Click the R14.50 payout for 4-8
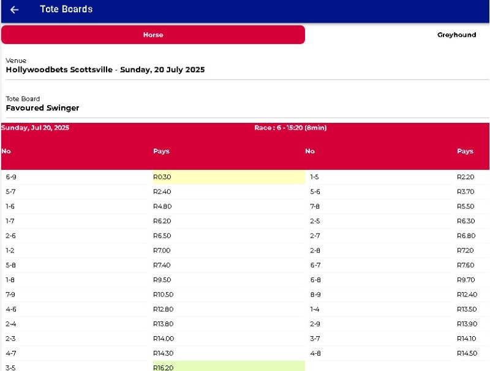The height and width of the screenshot is (371, 490). click(x=466, y=353)
